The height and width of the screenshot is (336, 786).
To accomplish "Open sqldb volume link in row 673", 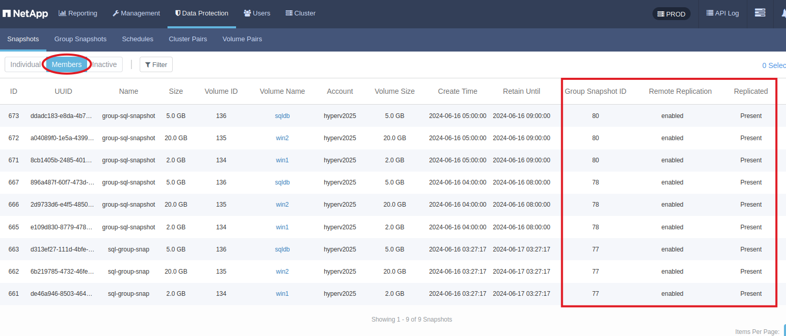I will click(x=282, y=116).
